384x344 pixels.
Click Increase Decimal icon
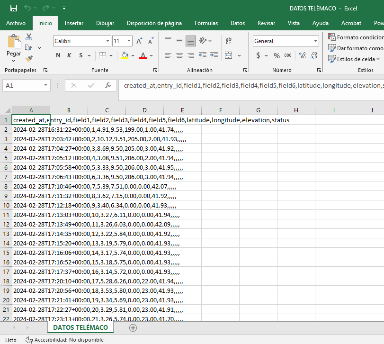[x=302, y=55]
